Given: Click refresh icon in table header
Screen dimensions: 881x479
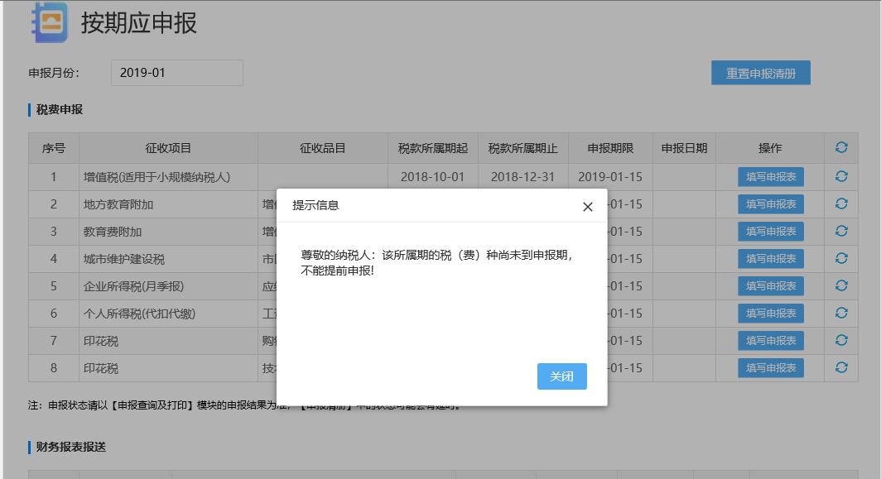Looking at the screenshot, I should [841, 147].
